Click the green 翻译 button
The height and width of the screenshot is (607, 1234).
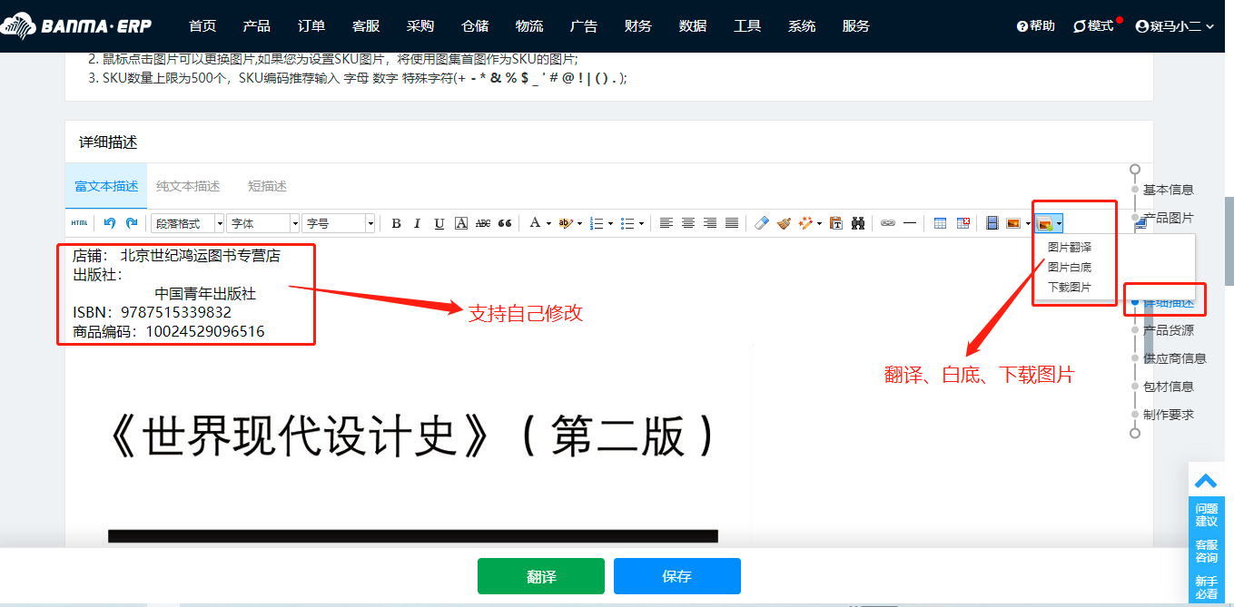pos(541,576)
